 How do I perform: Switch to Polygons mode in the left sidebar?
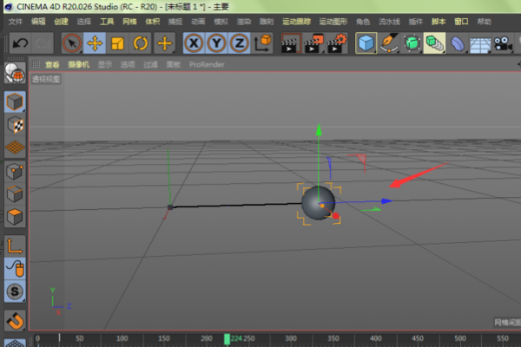pos(15,215)
